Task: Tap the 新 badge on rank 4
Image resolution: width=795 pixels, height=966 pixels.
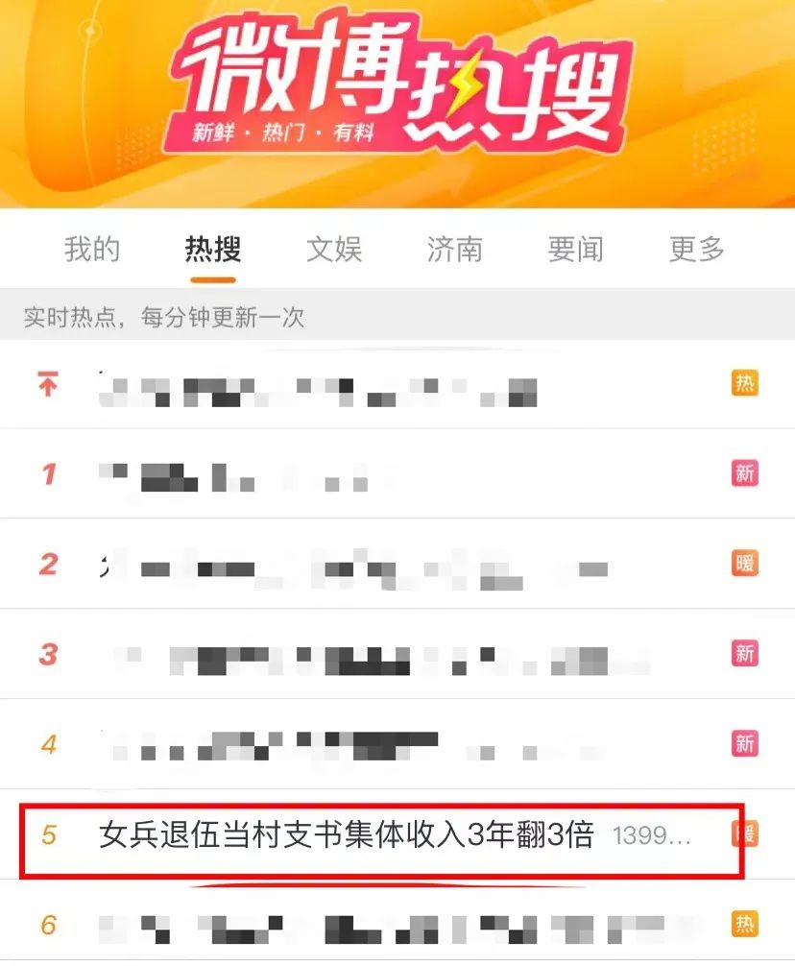Action: 744,743
